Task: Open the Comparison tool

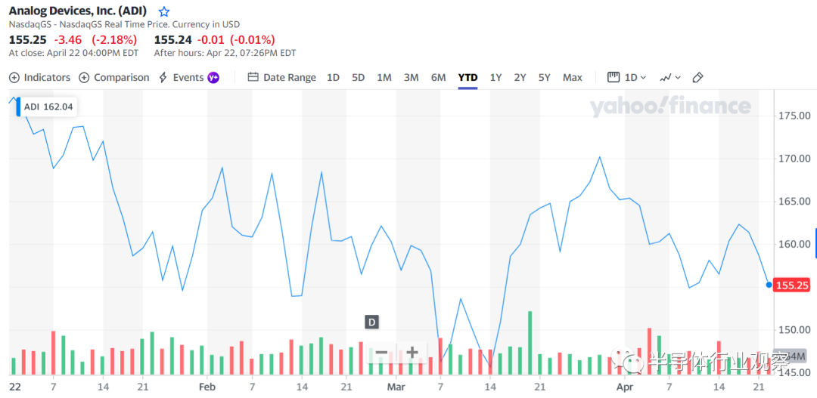Action: click(113, 78)
